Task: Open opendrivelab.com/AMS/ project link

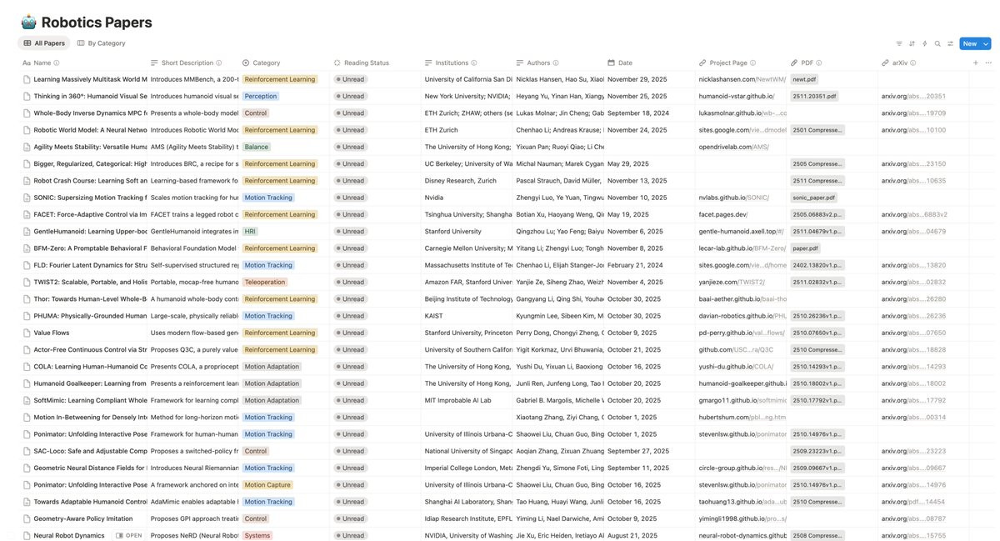Action: [x=734, y=147]
